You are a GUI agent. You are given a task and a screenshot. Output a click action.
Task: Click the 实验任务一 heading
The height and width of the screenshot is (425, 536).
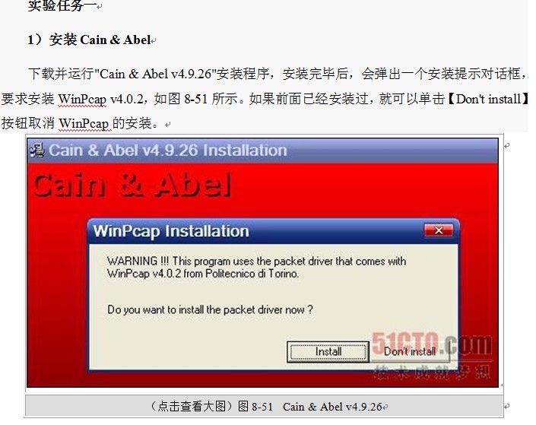[62, 5]
